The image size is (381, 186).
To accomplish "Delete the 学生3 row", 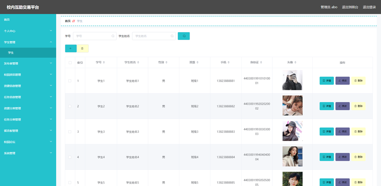I will click(x=358, y=132).
